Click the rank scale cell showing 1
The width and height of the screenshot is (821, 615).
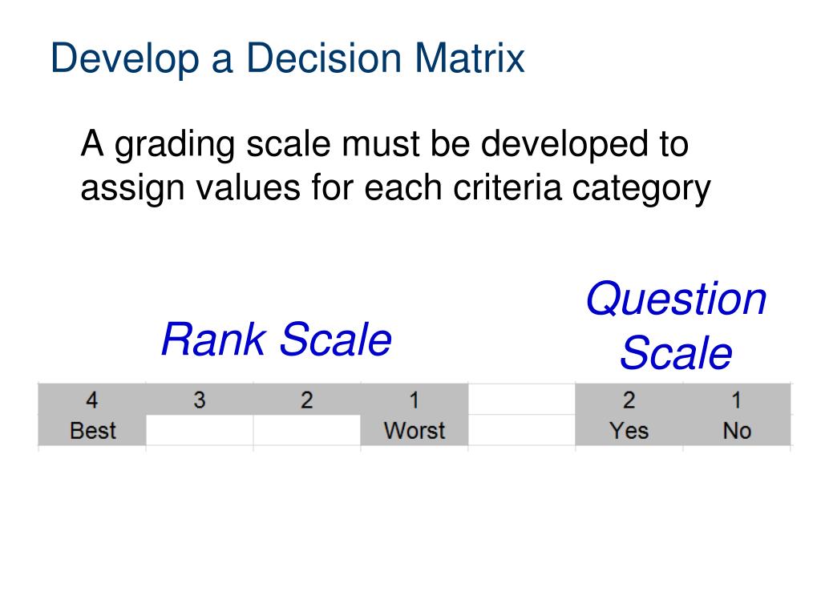coord(415,400)
